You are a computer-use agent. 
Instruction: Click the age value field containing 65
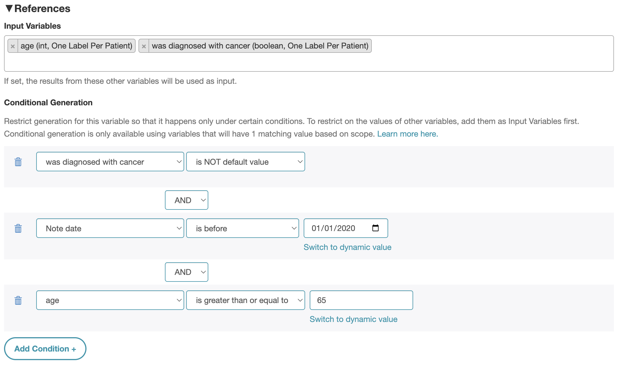[361, 300]
